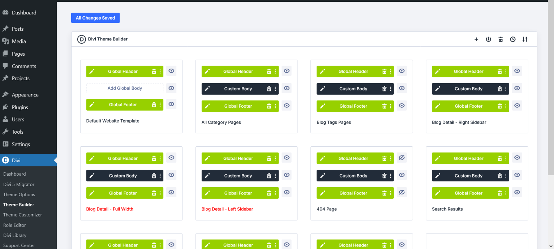Open Divi Library submenu item
This screenshot has width=554, height=249.
tap(15, 235)
